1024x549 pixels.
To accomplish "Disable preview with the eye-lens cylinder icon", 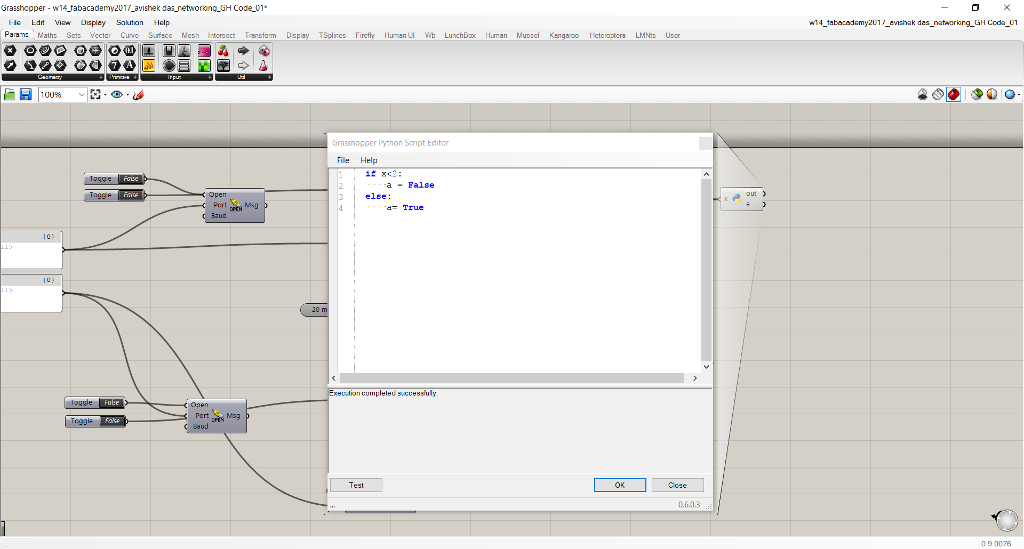I will coord(923,95).
